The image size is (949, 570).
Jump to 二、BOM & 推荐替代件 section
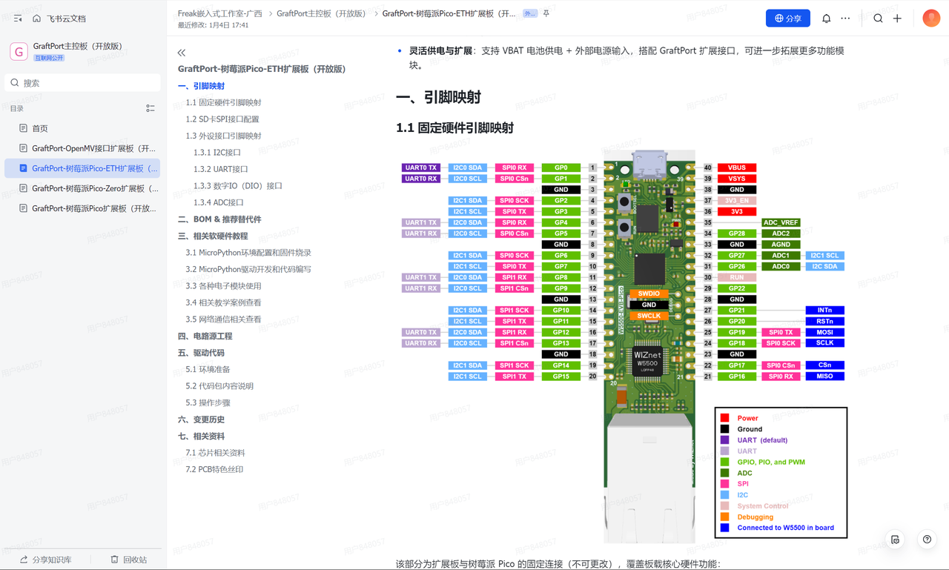click(x=219, y=219)
